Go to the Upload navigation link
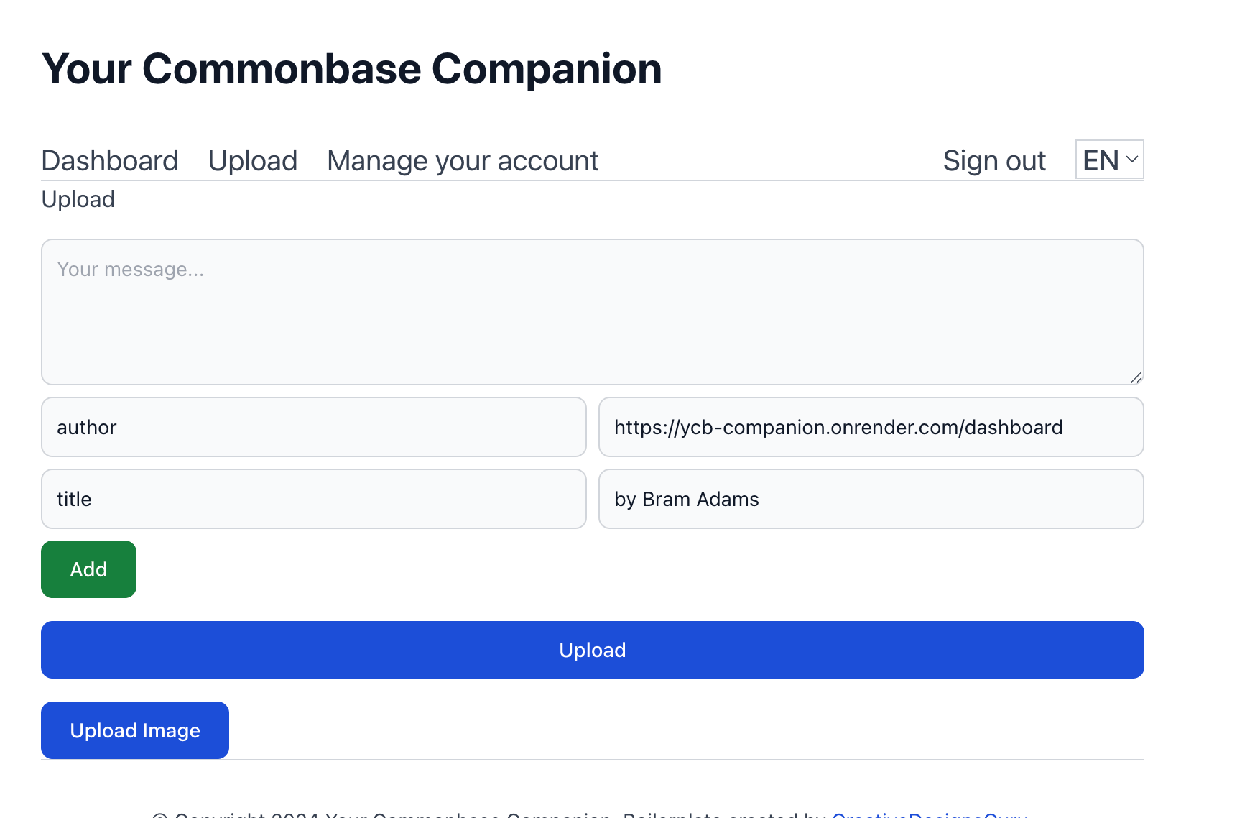The image size is (1260, 818). tap(252, 161)
